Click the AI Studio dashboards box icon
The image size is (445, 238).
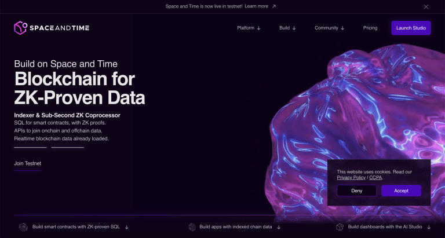click(x=340, y=227)
